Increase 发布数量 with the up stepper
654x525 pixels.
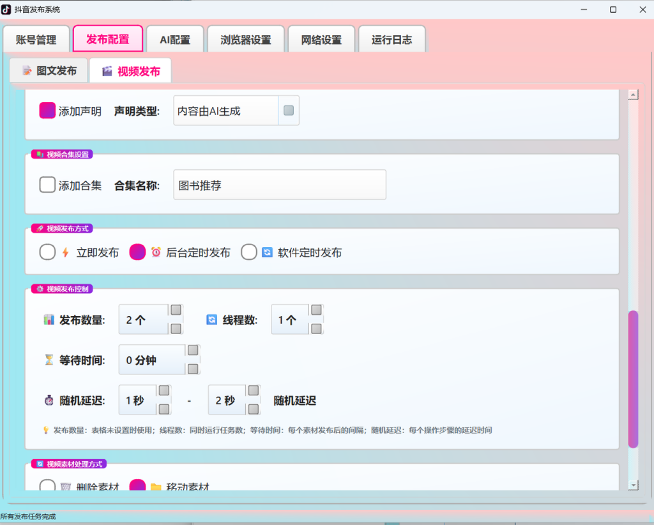point(176,310)
